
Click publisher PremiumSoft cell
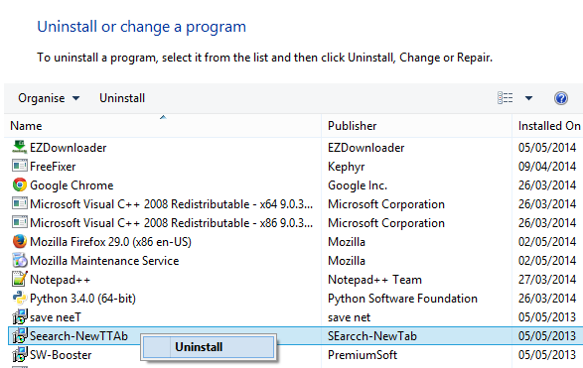[363, 355]
